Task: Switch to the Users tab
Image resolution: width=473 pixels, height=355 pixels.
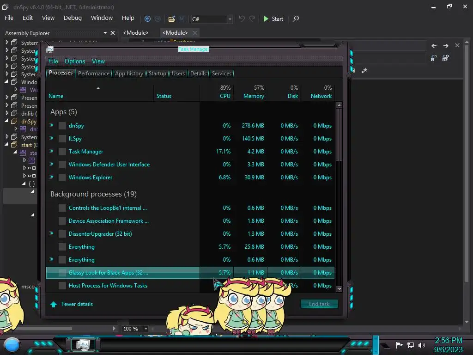Action: click(178, 73)
